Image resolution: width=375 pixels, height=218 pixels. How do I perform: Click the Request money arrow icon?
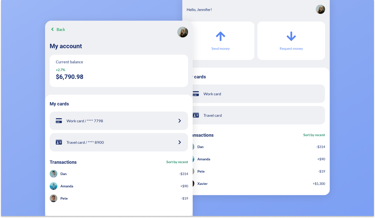coord(291,36)
